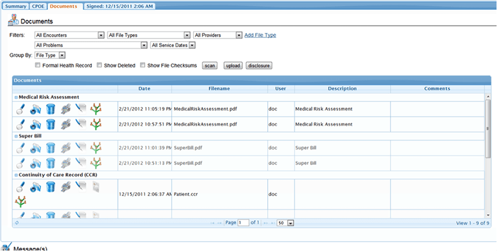
Task: Toggle the Show File Checksums checkbox
Action: click(143, 65)
